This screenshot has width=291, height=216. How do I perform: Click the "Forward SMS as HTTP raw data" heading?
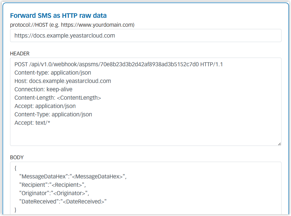click(x=58, y=16)
